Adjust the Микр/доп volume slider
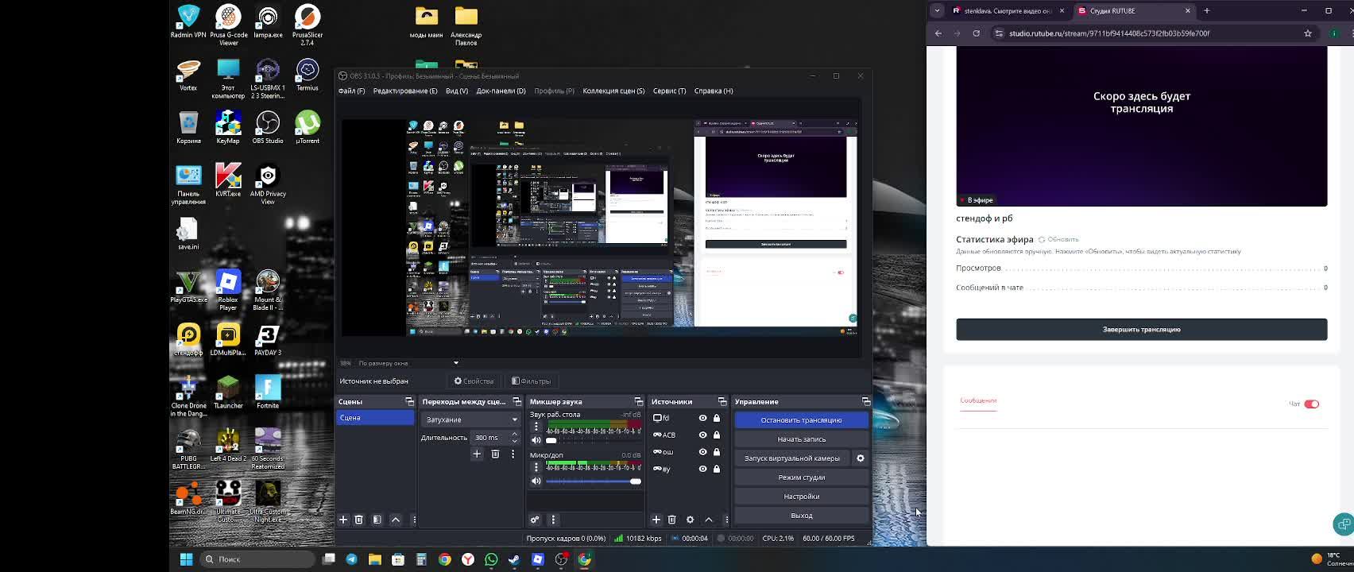Viewport: 1354px width, 572px height. 592,481
